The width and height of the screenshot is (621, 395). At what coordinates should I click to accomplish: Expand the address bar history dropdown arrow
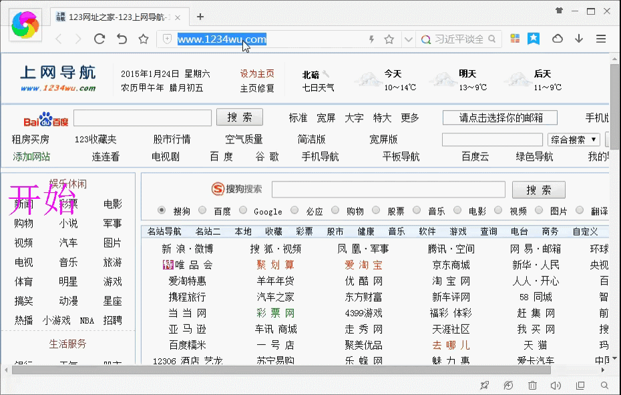point(408,39)
